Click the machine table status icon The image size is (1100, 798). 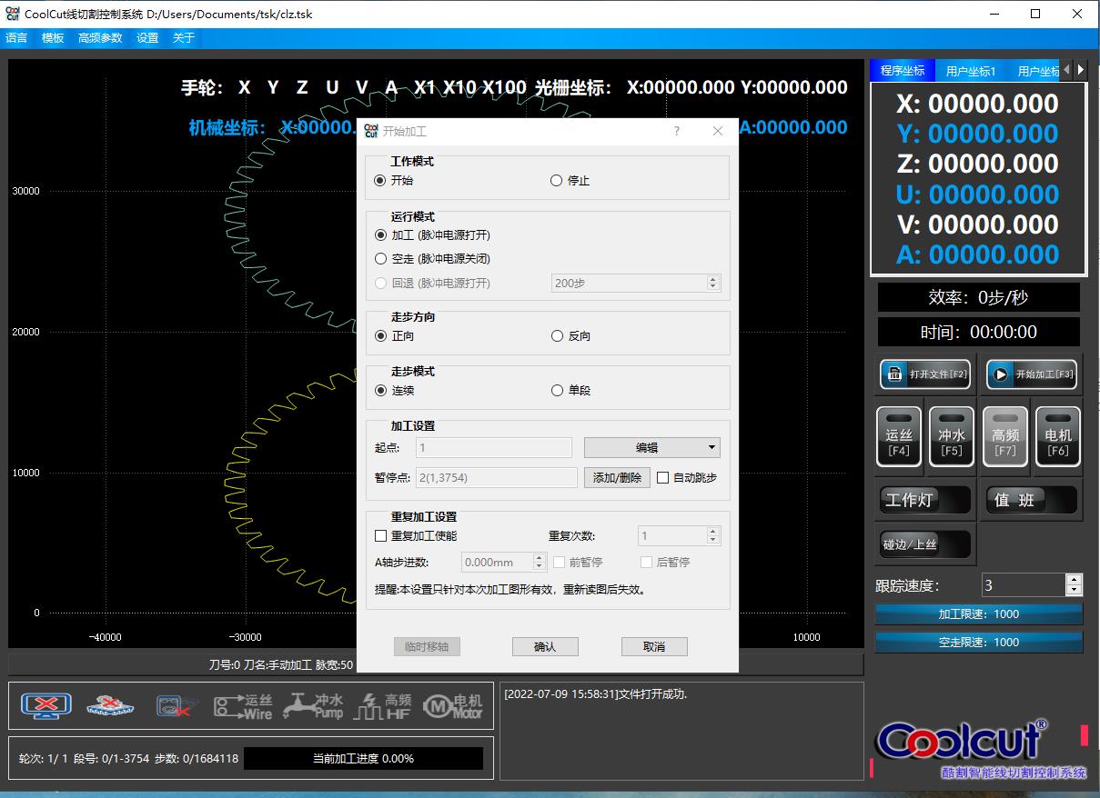click(x=110, y=705)
